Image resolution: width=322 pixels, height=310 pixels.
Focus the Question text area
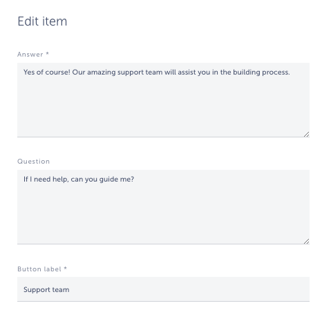163,207
